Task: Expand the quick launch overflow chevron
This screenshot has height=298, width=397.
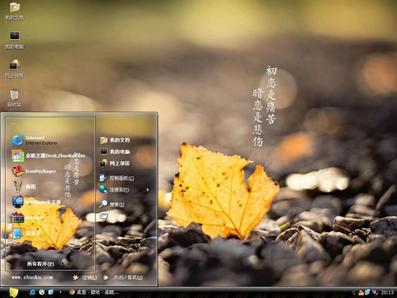Action: (x=60, y=292)
